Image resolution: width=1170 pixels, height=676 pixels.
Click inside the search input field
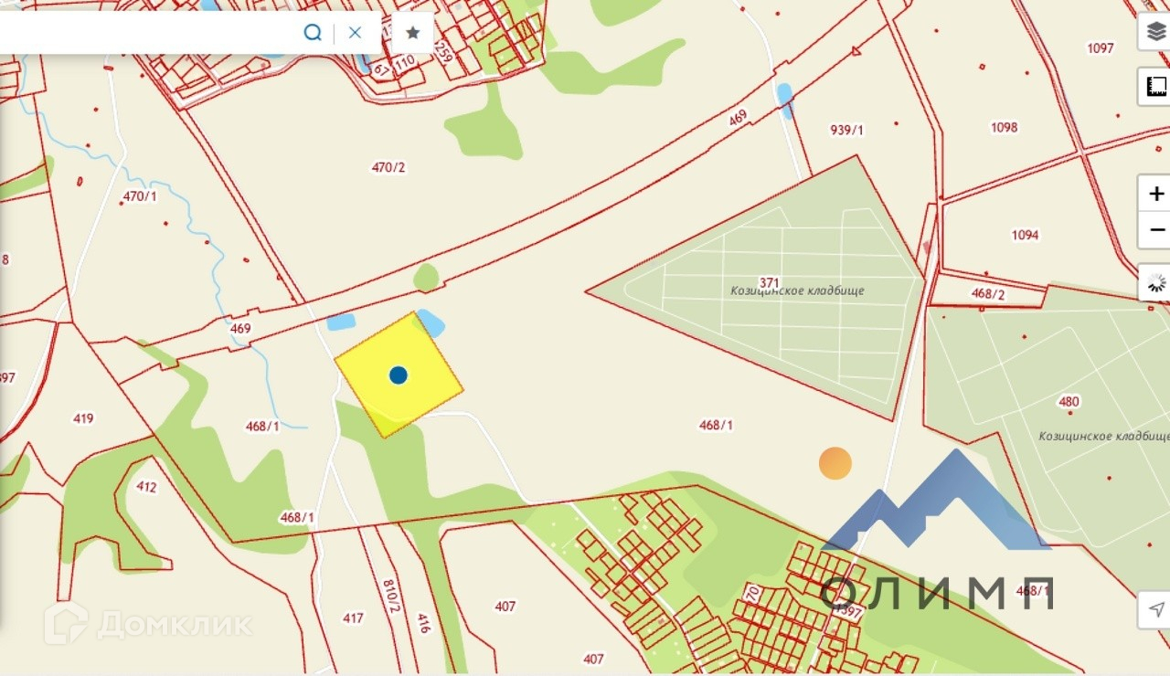coord(146,33)
